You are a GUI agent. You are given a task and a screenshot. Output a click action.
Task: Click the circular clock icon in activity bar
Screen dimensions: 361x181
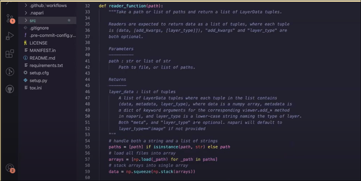click(x=10, y=72)
